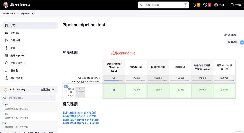Click build #2 timestamp 下午7:20
The image size is (244, 133).
[16, 118]
